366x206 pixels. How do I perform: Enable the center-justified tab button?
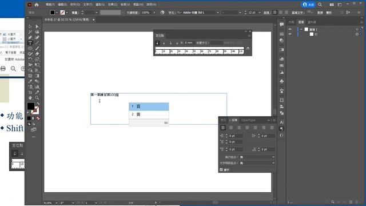click(164, 43)
